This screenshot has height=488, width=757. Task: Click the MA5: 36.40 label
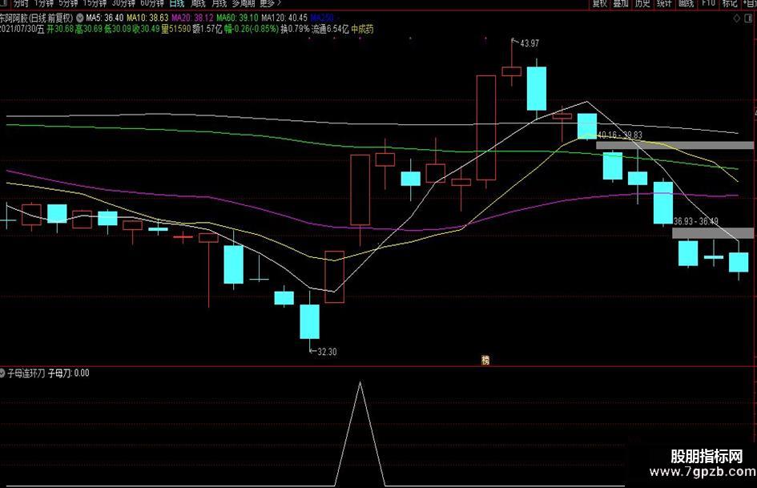(104, 18)
